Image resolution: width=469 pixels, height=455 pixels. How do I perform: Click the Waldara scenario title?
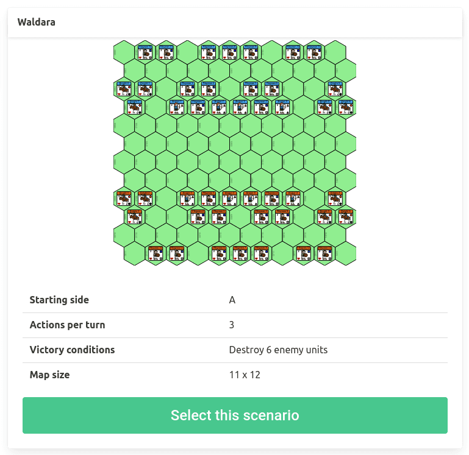tap(36, 22)
